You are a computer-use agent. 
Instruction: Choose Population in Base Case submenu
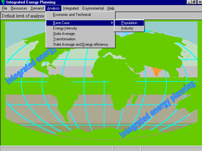point(129,23)
